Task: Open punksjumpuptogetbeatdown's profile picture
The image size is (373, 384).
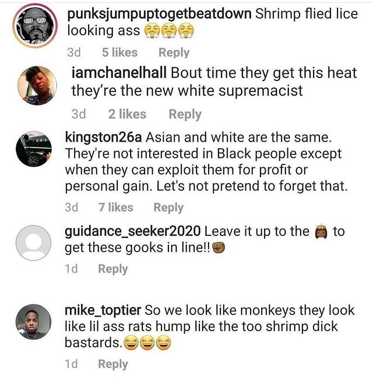Action: (35, 26)
